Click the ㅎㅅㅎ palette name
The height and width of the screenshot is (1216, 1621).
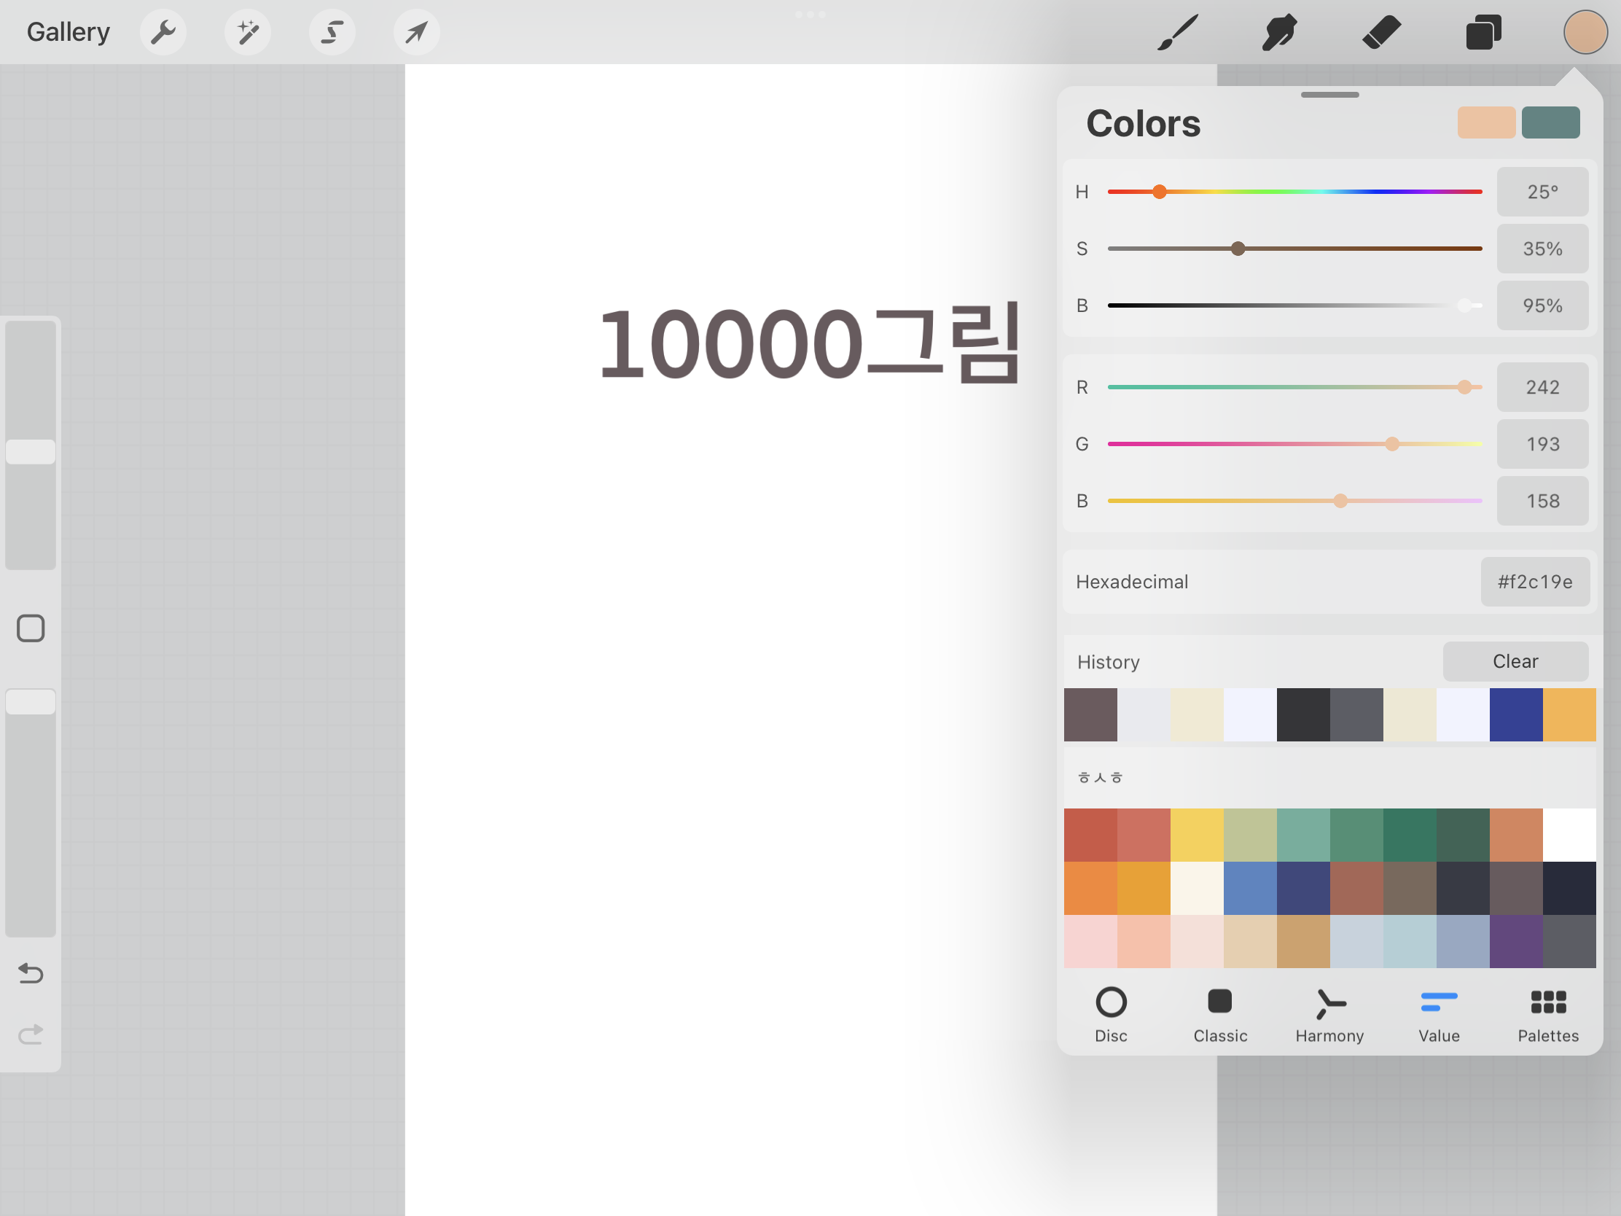click(1100, 778)
